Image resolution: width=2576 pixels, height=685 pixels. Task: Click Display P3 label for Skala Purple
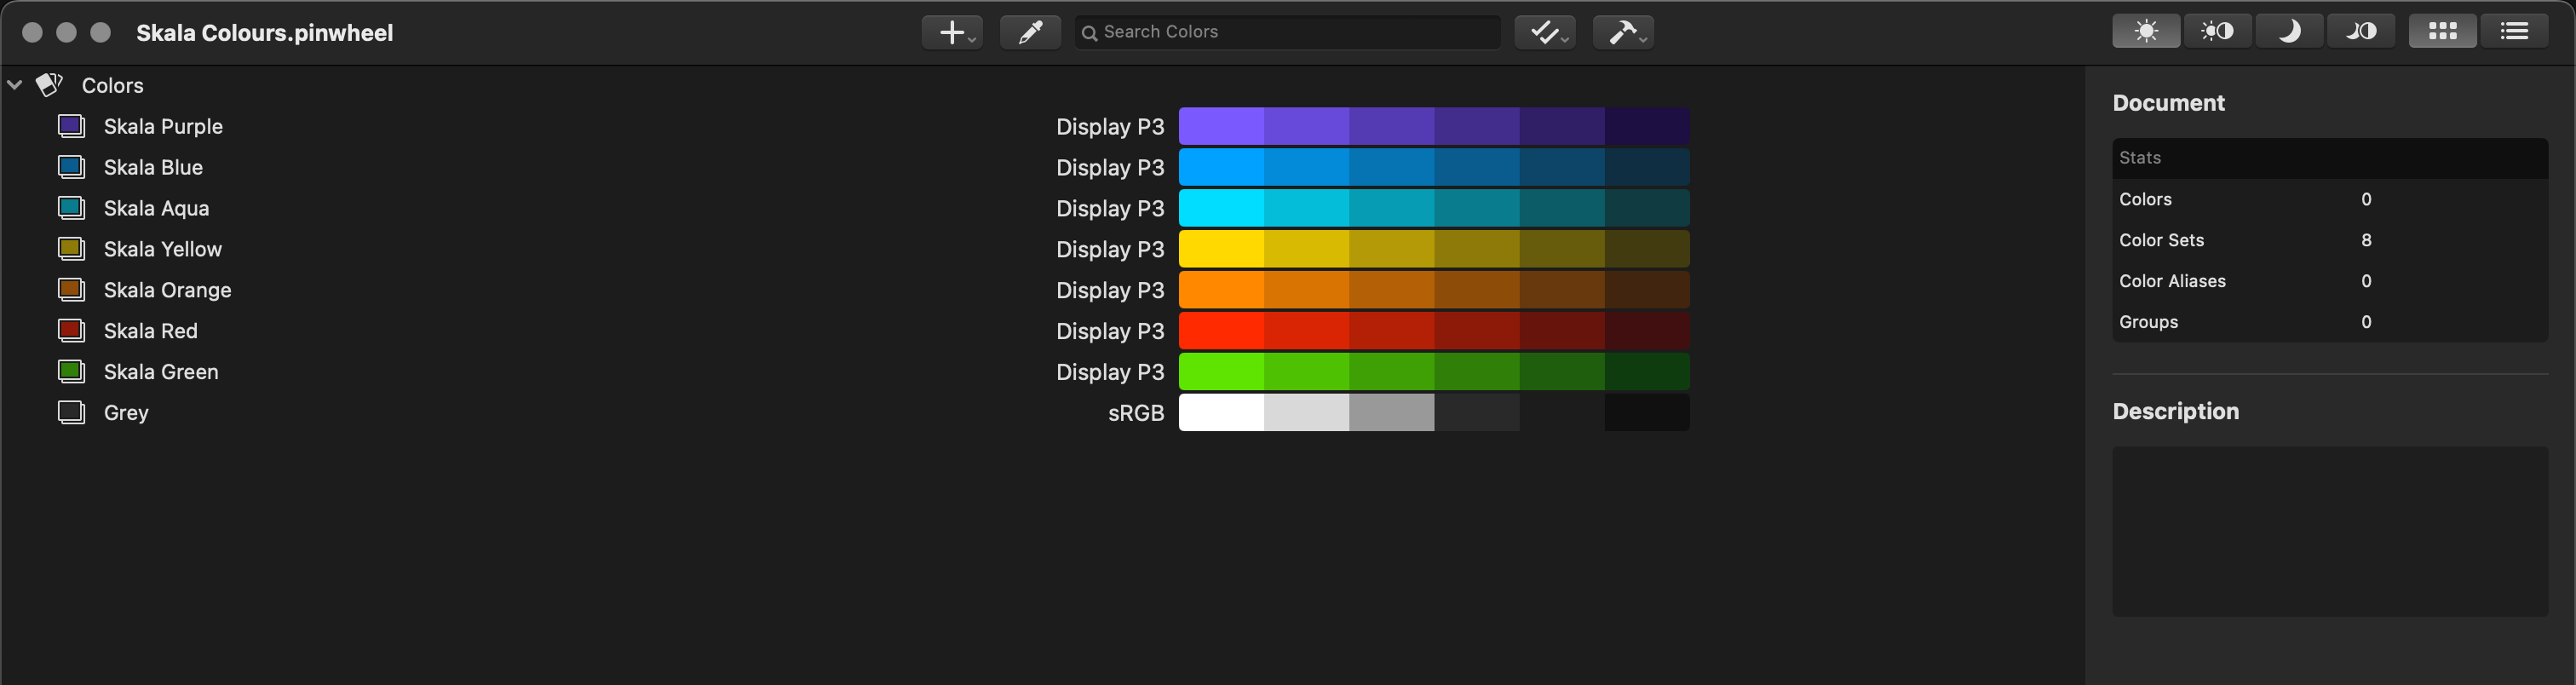coord(1110,127)
